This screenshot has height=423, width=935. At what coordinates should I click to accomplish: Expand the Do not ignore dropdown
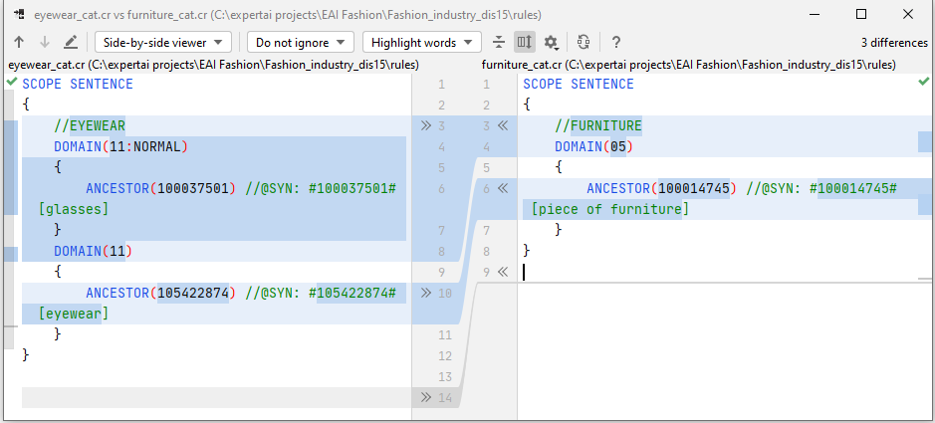point(301,43)
